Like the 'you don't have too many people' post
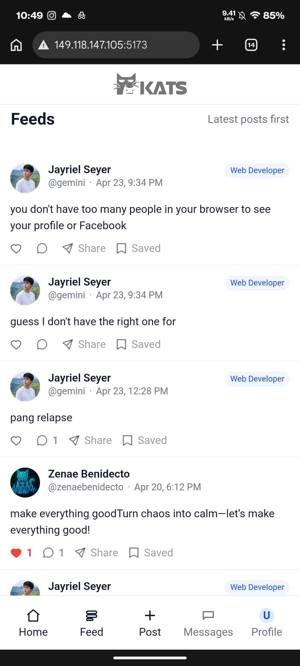This screenshot has height=666, width=300. [16, 248]
